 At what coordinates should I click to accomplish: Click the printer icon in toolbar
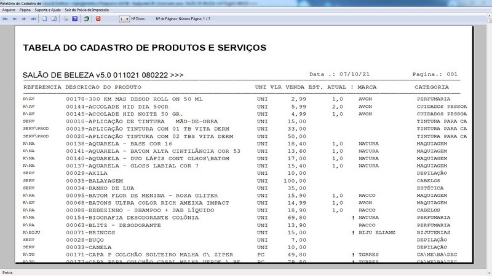pos(66,19)
